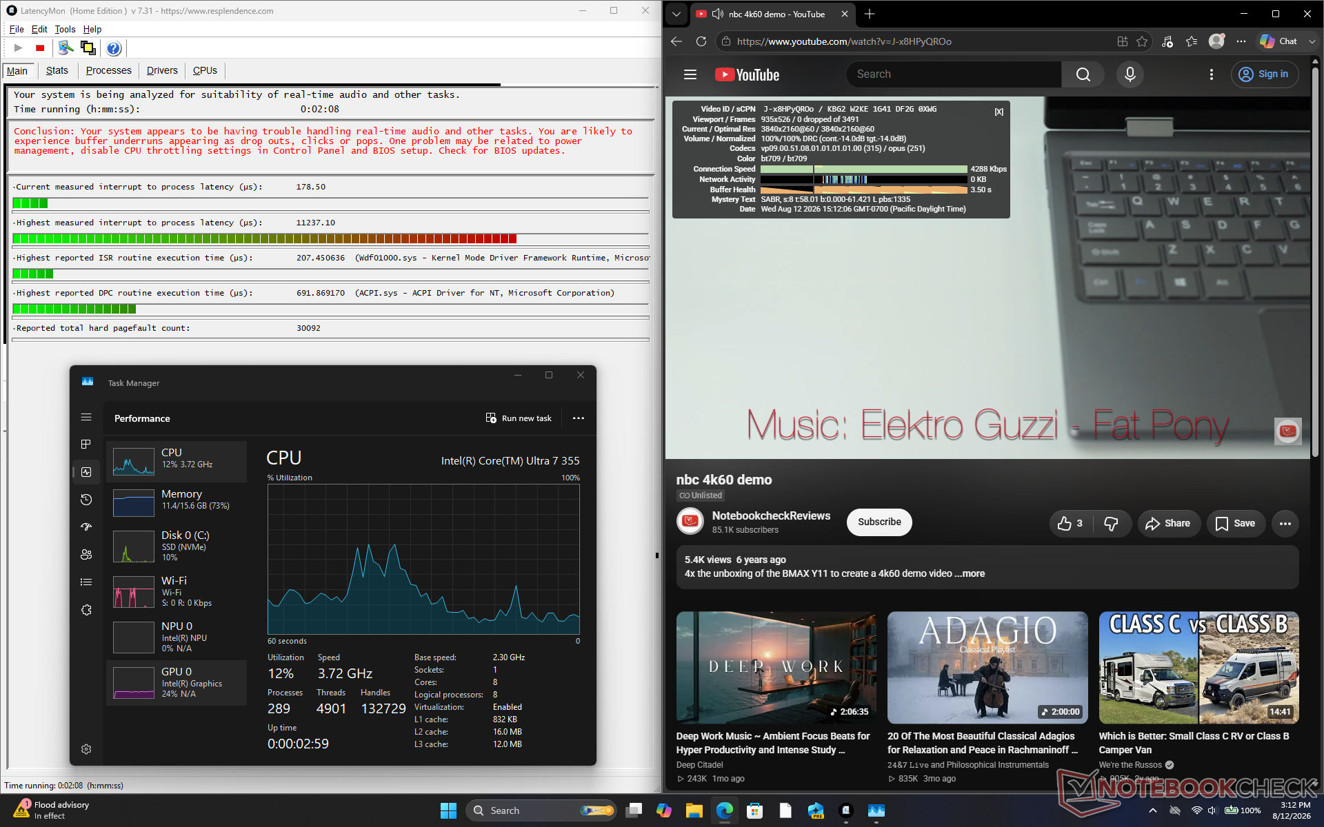This screenshot has height=827, width=1324.
Task: Sign in to YouTube
Action: coord(1265,74)
